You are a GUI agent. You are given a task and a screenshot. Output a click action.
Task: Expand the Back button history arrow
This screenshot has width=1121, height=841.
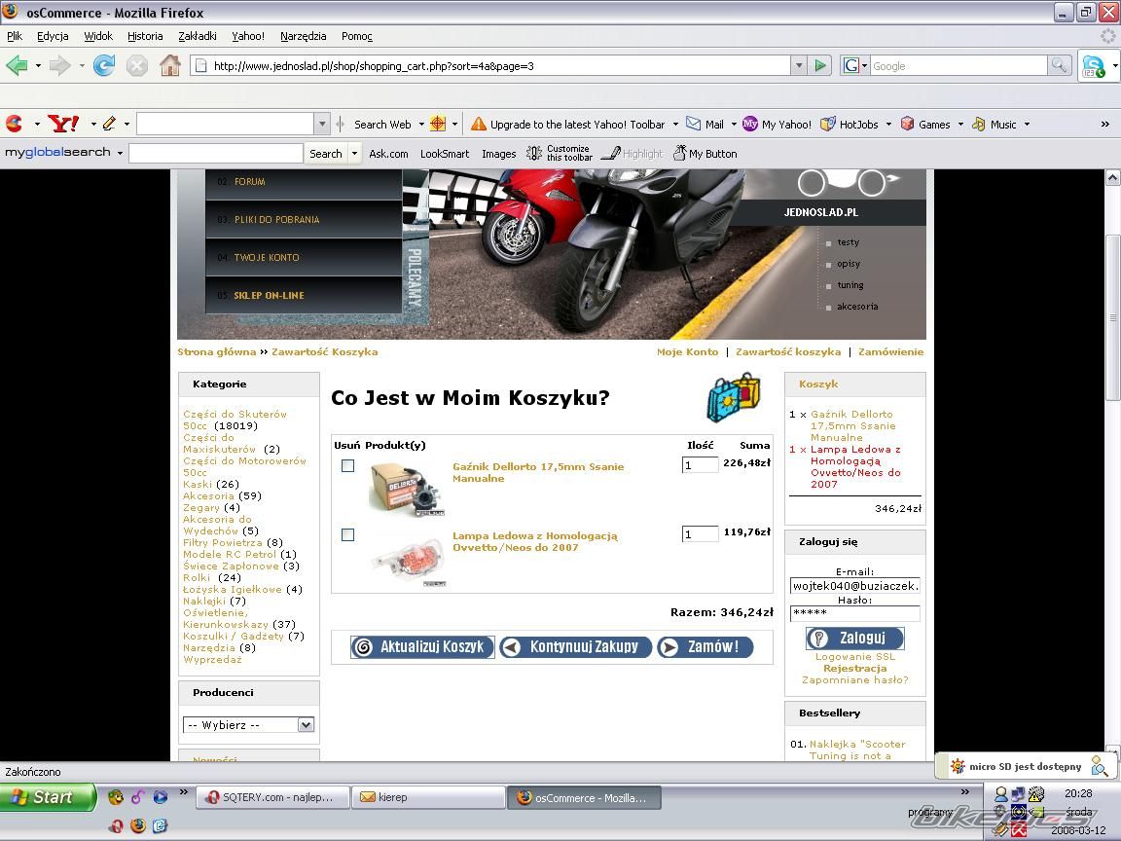(38, 66)
